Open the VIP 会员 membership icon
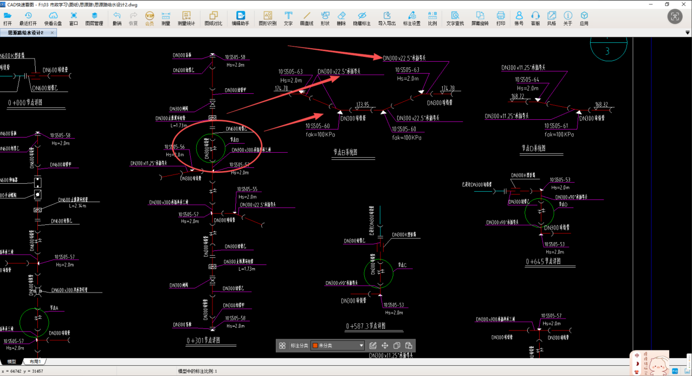 point(150,19)
